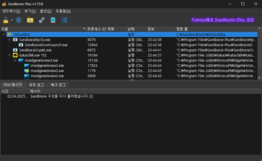Click the 일반 status cell of DefaultBox
The image size is (262, 161).
[131, 35]
